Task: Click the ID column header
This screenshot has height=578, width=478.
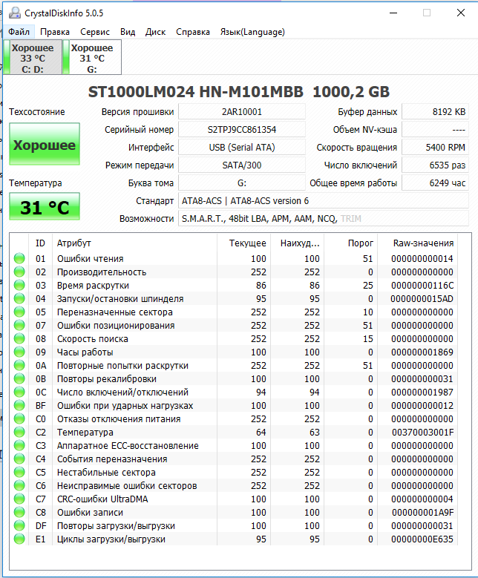Action: point(40,243)
